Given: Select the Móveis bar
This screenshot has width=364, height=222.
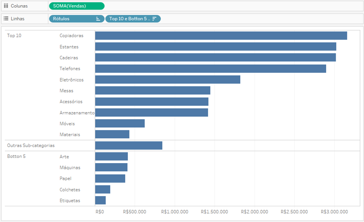Looking at the screenshot, I should 120,123.
